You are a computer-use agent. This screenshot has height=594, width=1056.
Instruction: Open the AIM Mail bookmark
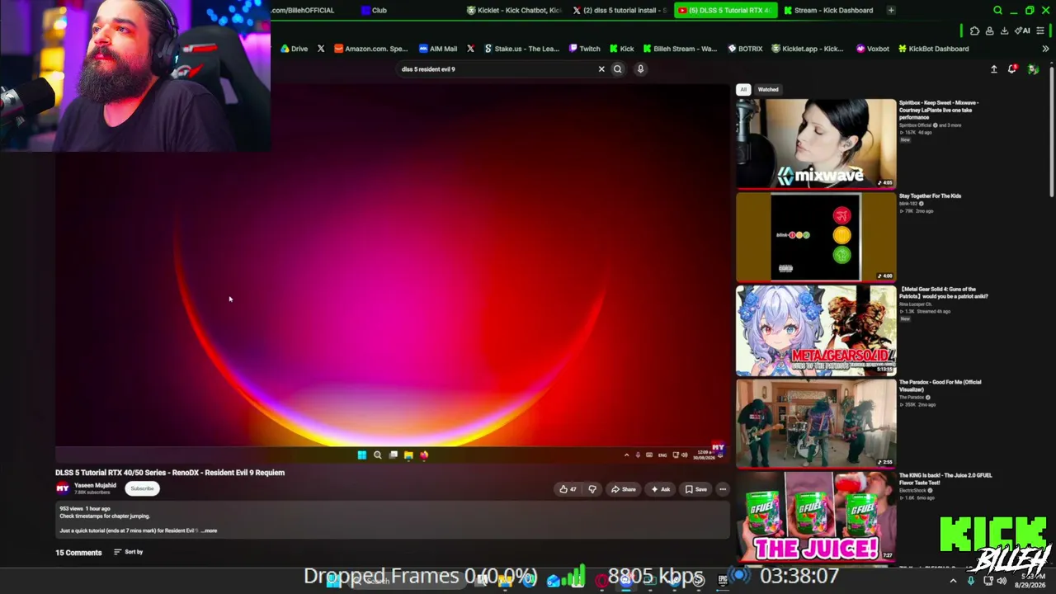tap(438, 49)
